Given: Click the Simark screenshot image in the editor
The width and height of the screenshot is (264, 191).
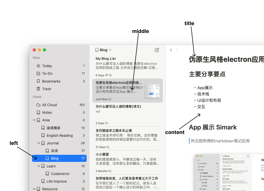Looking at the screenshot, I should pos(229,172).
